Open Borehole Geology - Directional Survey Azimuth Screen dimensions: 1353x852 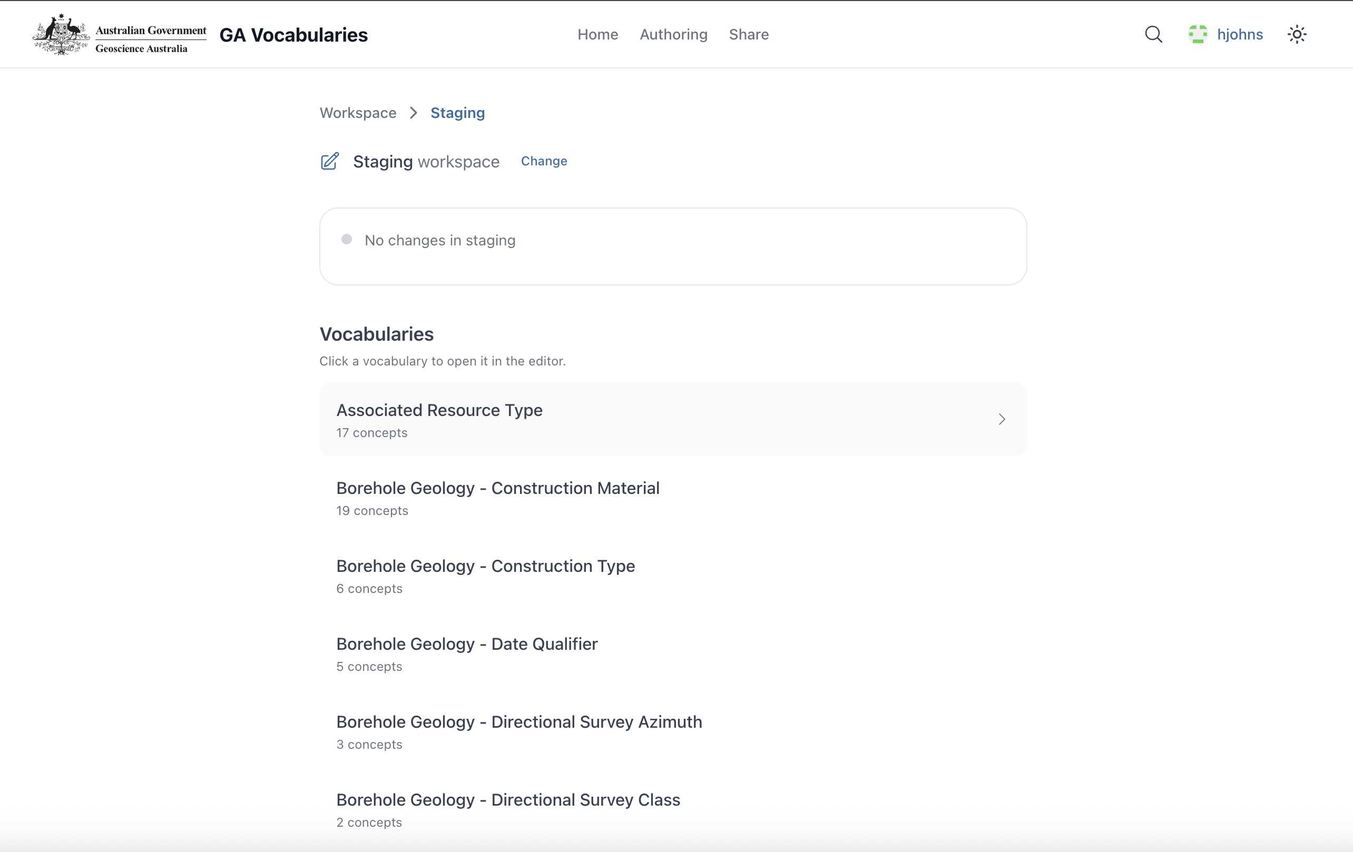518,722
